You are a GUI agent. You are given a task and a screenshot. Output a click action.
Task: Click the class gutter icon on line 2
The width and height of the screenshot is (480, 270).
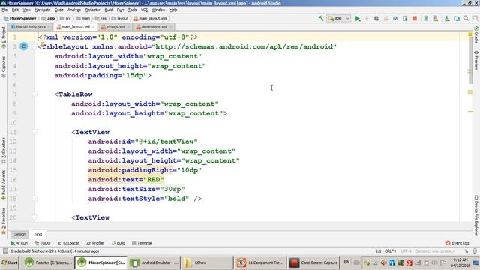tap(24, 46)
